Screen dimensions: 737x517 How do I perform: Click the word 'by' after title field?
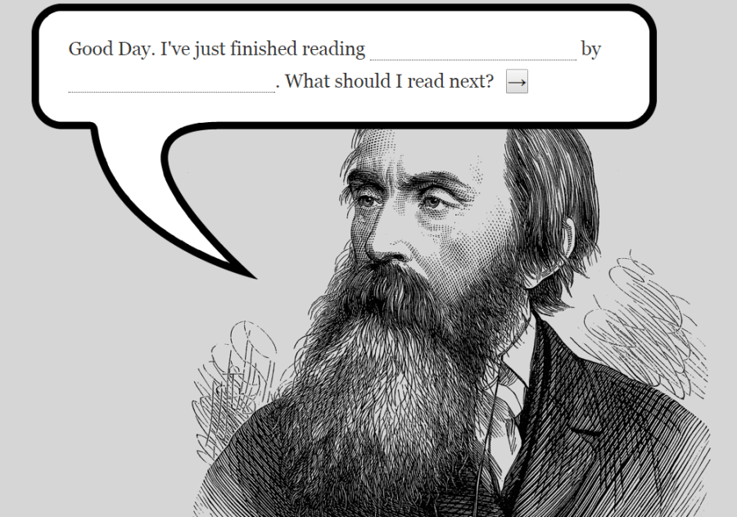[591, 49]
